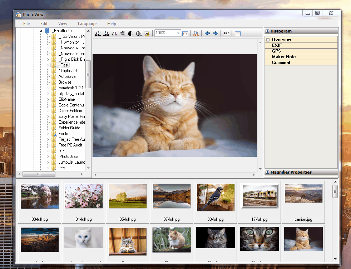Open the EXIF metadata row

tap(277, 45)
